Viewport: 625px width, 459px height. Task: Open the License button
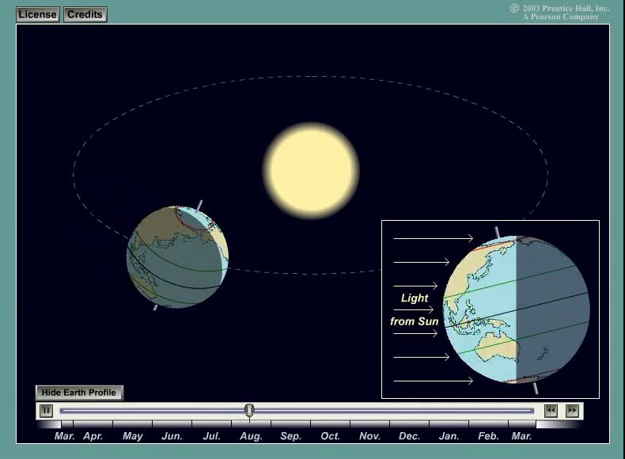[x=38, y=15]
